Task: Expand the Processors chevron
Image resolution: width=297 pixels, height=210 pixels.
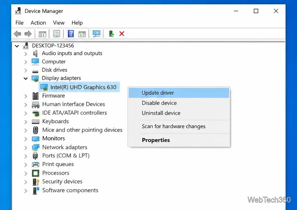Action: (26, 173)
